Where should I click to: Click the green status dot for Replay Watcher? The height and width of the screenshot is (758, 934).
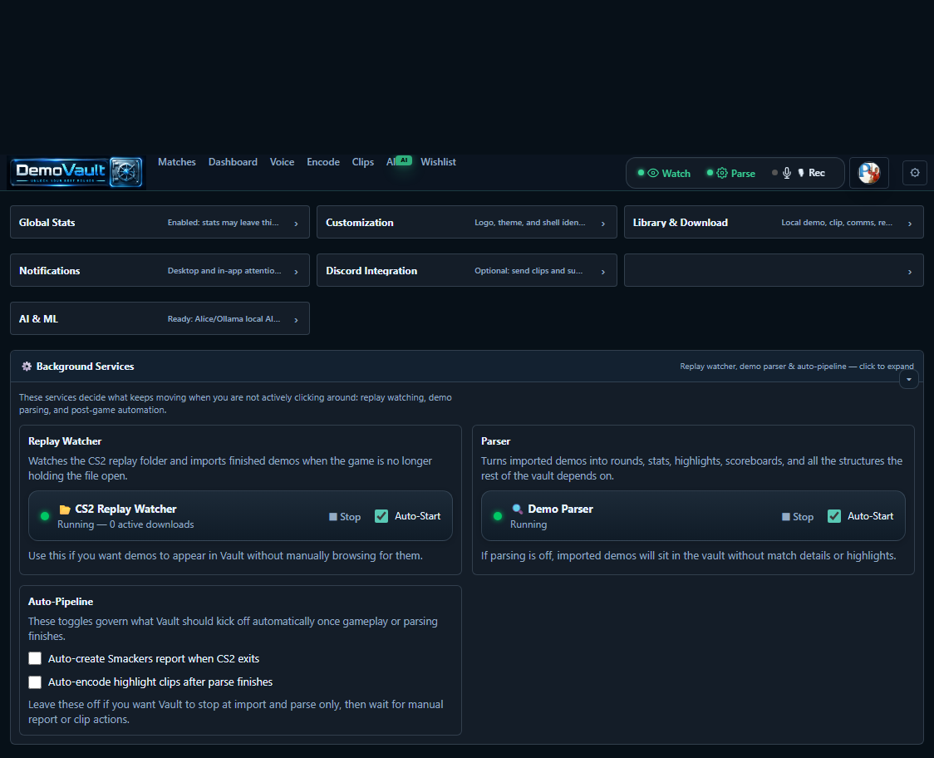tap(45, 516)
